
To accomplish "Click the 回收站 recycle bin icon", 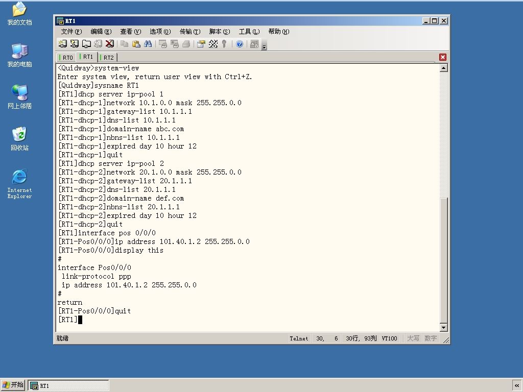I will (x=19, y=139).
